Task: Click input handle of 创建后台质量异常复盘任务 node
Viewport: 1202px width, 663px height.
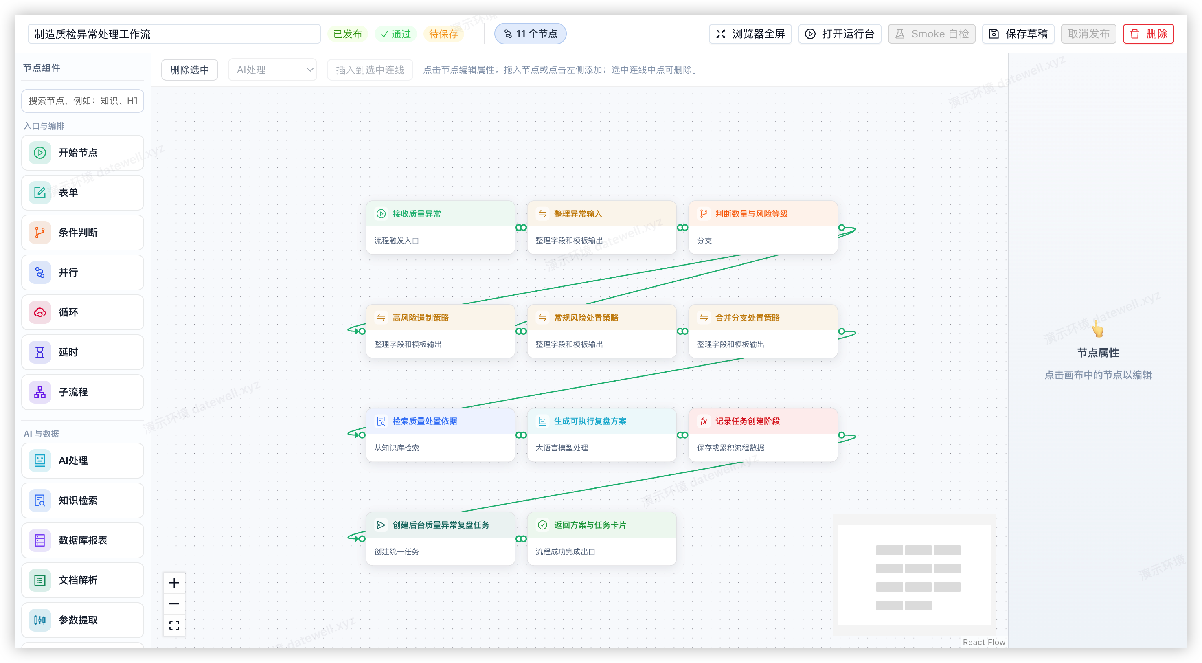Action: point(362,539)
